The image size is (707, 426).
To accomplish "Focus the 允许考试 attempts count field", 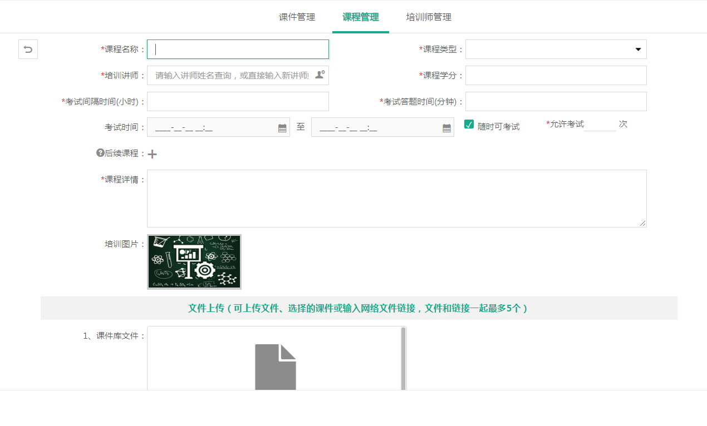I will pos(601,125).
